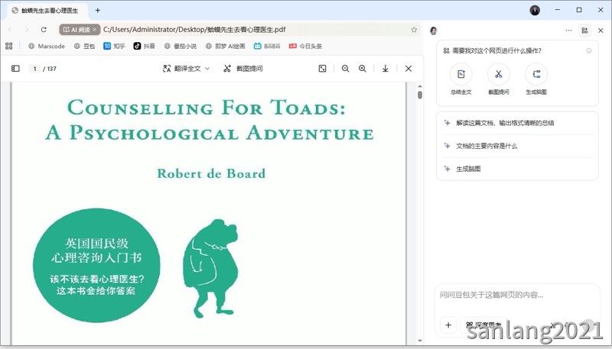Click the 截图提问 screenshot question toolbar button
Image resolution: width=612 pixels, height=349 pixels.
tap(243, 69)
